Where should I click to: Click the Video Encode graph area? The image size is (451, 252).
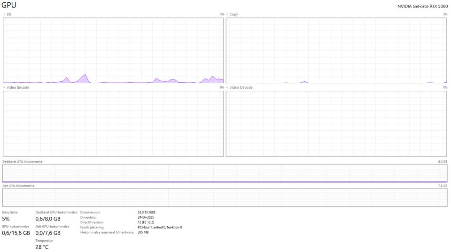click(113, 124)
